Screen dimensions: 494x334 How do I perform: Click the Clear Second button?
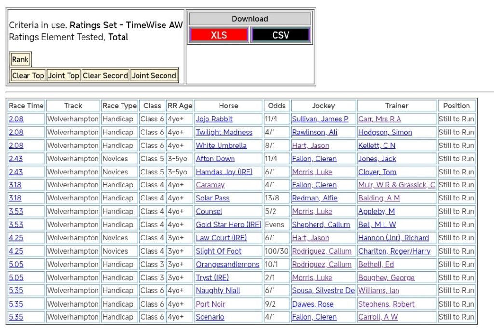105,76
